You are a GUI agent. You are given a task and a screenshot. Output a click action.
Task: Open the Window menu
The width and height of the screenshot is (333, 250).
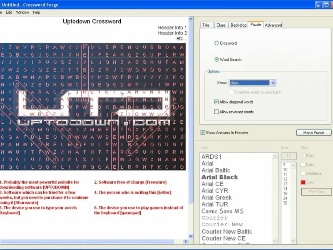22,12
